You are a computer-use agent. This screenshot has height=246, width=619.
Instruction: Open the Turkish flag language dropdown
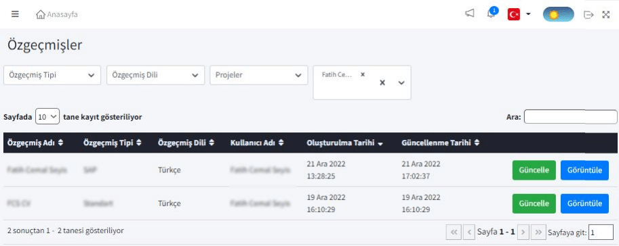pyautogui.click(x=519, y=14)
